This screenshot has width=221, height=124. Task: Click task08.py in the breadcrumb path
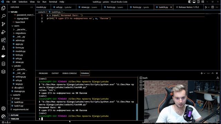coord(56,12)
